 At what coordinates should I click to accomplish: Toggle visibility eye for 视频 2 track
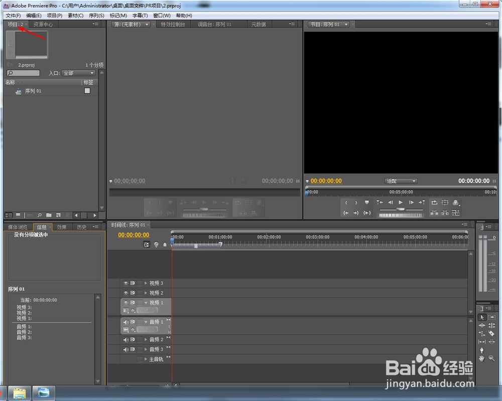[126, 293]
